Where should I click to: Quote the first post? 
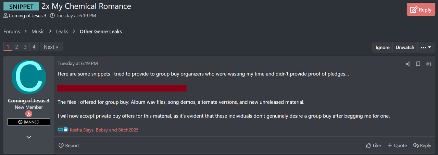pyautogui.click(x=397, y=145)
